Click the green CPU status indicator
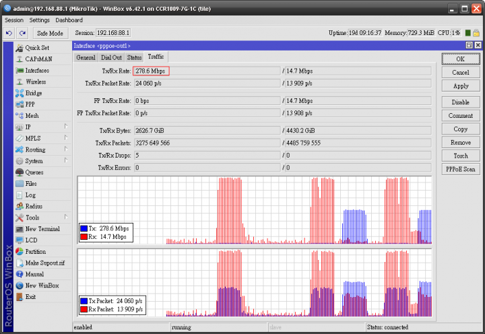 point(468,33)
